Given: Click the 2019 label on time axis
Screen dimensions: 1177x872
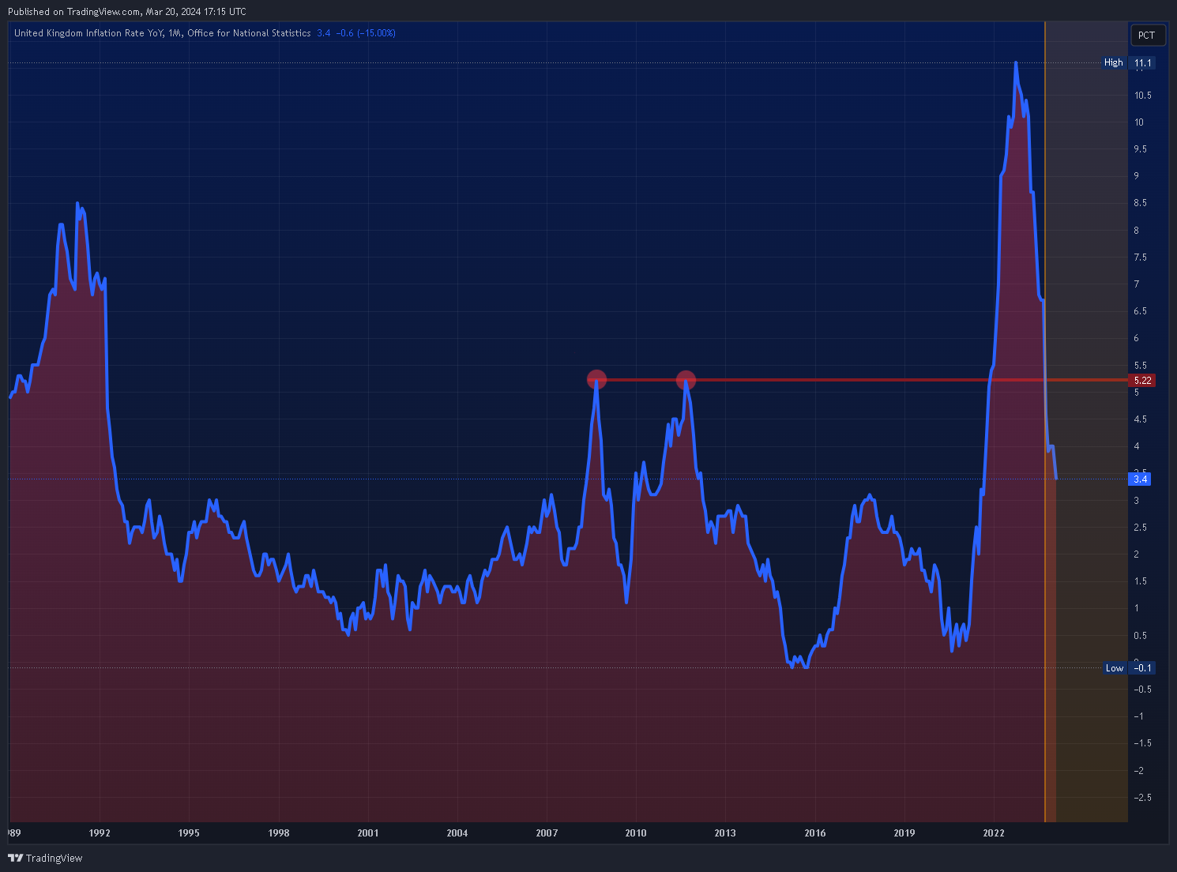Looking at the screenshot, I should (904, 833).
